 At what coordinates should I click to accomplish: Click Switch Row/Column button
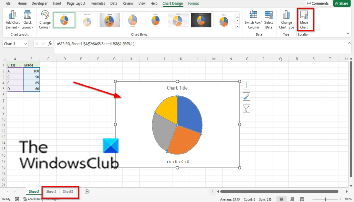(x=253, y=20)
